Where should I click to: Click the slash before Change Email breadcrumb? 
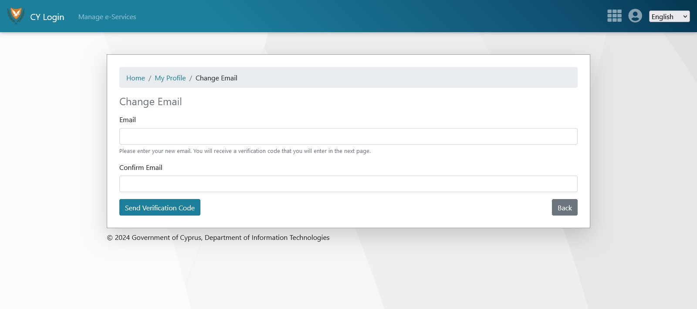190,78
